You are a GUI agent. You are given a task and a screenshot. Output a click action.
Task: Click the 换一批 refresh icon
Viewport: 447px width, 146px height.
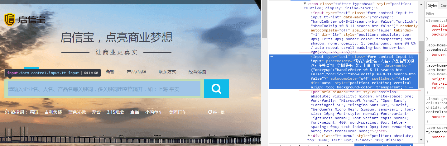point(210,112)
